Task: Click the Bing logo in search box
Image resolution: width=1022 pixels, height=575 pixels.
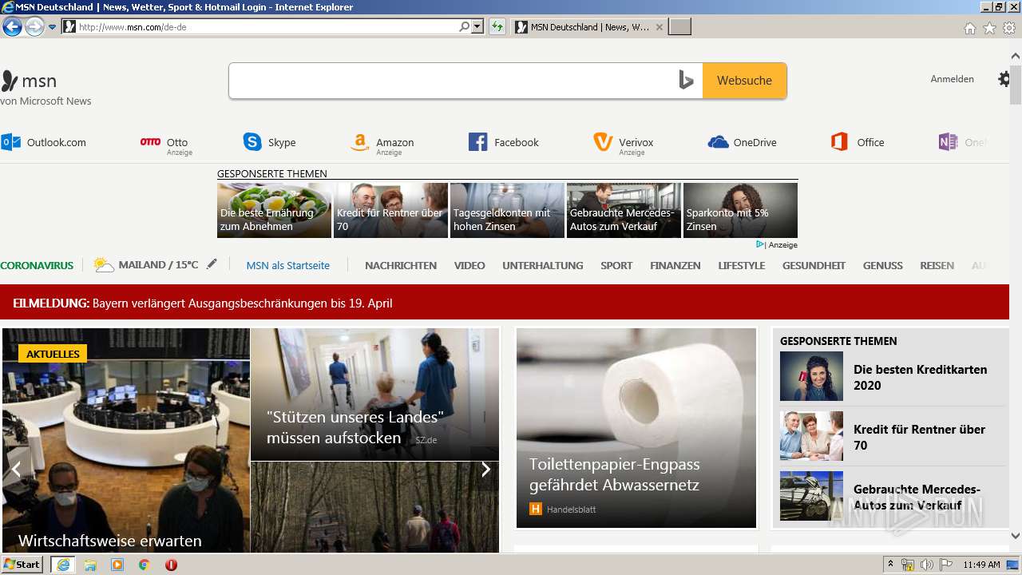Action: pos(686,81)
